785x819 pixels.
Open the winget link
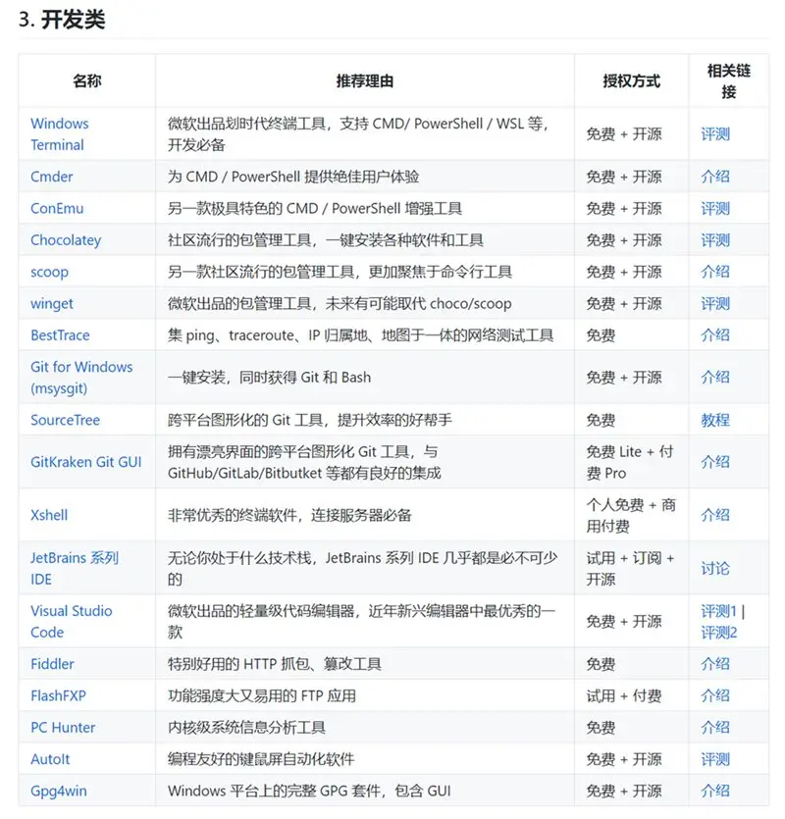tap(52, 303)
